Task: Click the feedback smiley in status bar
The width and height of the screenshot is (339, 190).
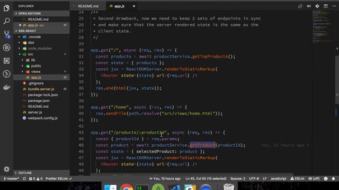Action: 326,178
